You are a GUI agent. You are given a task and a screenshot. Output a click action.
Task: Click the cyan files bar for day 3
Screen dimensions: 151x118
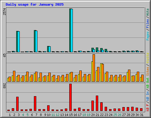[x=19, y=42]
